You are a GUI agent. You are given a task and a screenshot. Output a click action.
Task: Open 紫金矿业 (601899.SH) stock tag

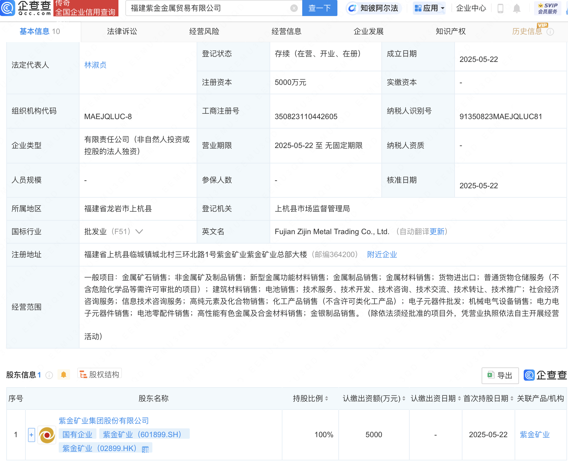[144, 434]
